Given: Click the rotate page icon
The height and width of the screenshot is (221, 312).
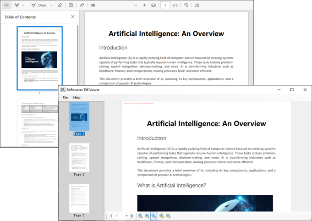Looking at the screenshot, I should click(x=186, y=6).
